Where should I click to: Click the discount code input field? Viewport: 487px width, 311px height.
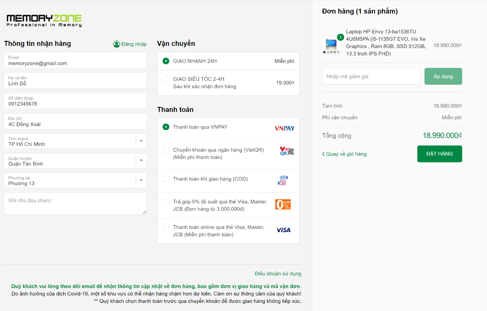click(371, 77)
